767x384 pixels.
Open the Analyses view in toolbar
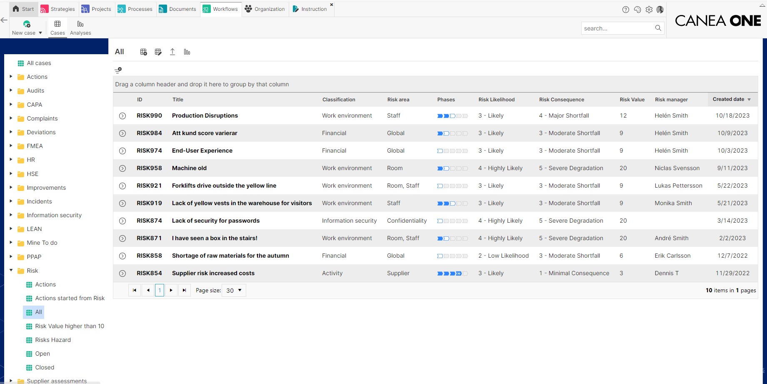(80, 28)
